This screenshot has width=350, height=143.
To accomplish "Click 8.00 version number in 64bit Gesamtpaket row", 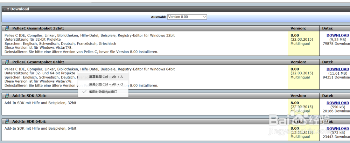I will pyautogui.click(x=295, y=69).
